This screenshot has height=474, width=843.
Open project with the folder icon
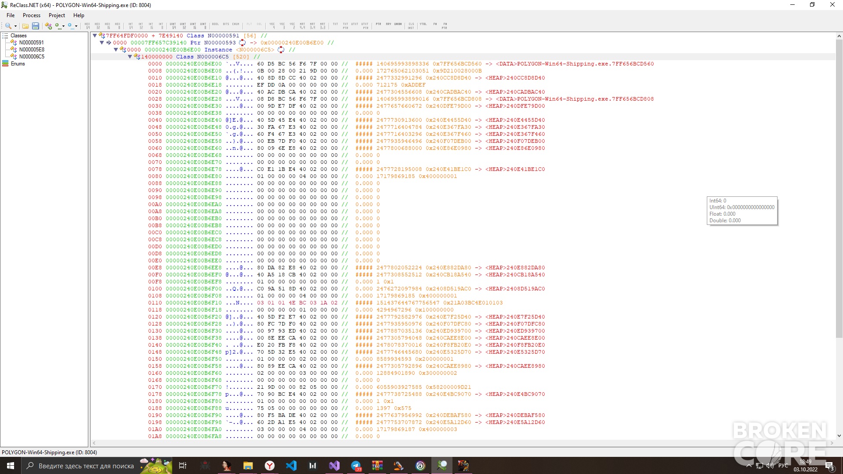(25, 26)
